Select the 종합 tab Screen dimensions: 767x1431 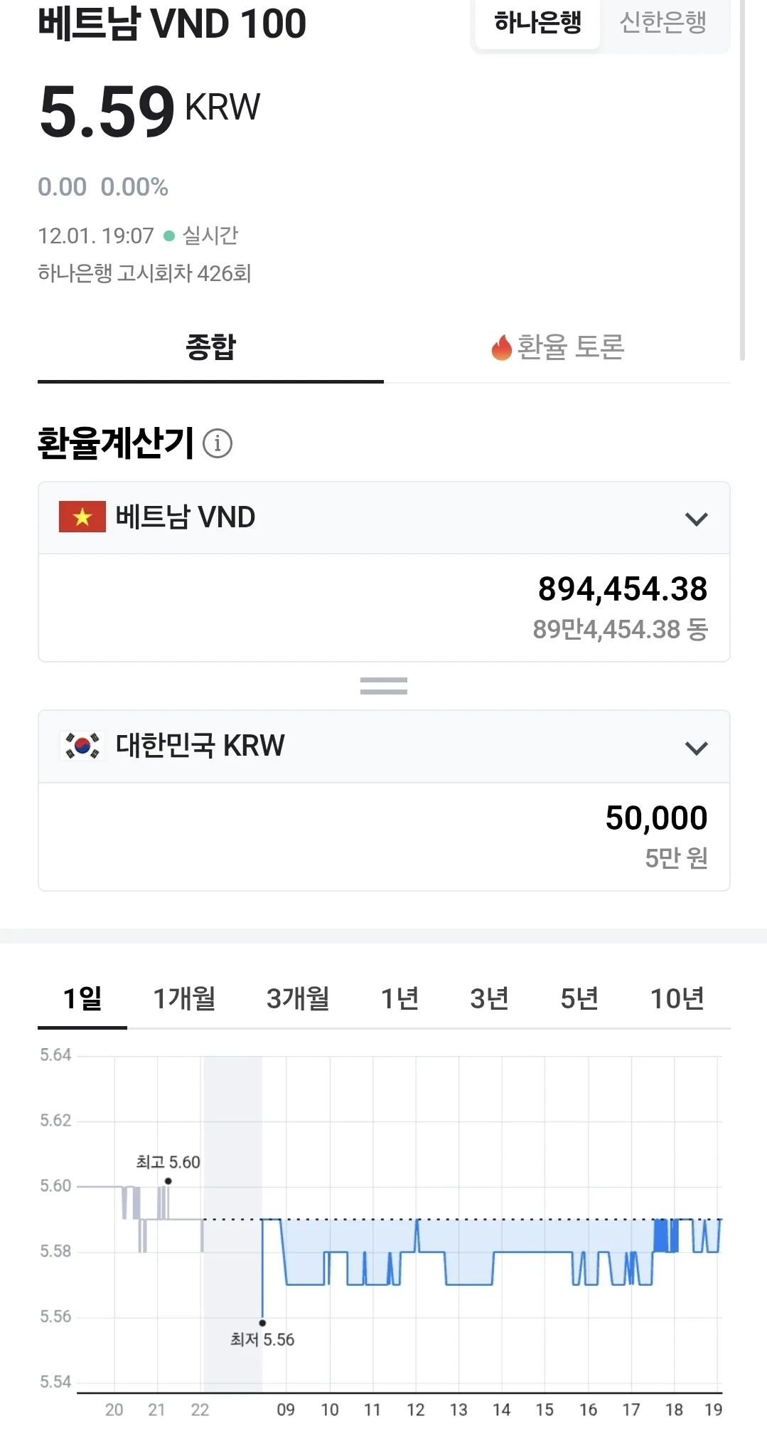coord(210,347)
